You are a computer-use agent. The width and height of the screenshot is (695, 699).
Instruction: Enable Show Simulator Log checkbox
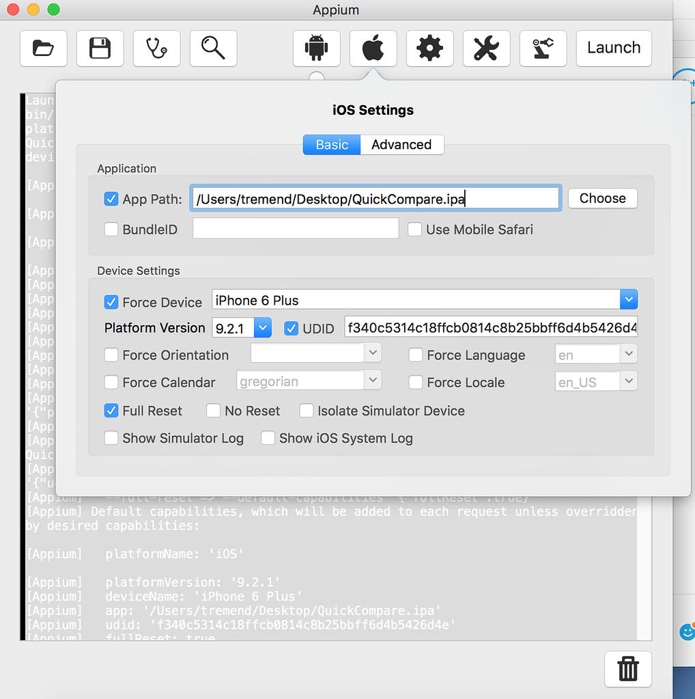tap(111, 438)
